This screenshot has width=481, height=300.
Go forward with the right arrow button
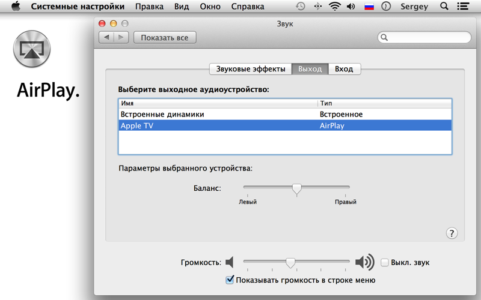121,37
